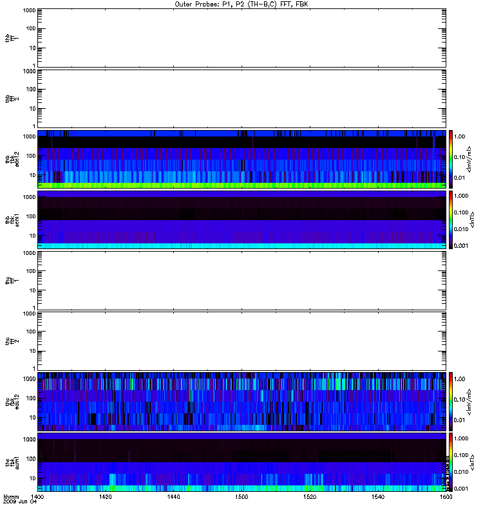
Task: Click the '0.100' tick on thb scm1 color bar
Action: pos(461,212)
